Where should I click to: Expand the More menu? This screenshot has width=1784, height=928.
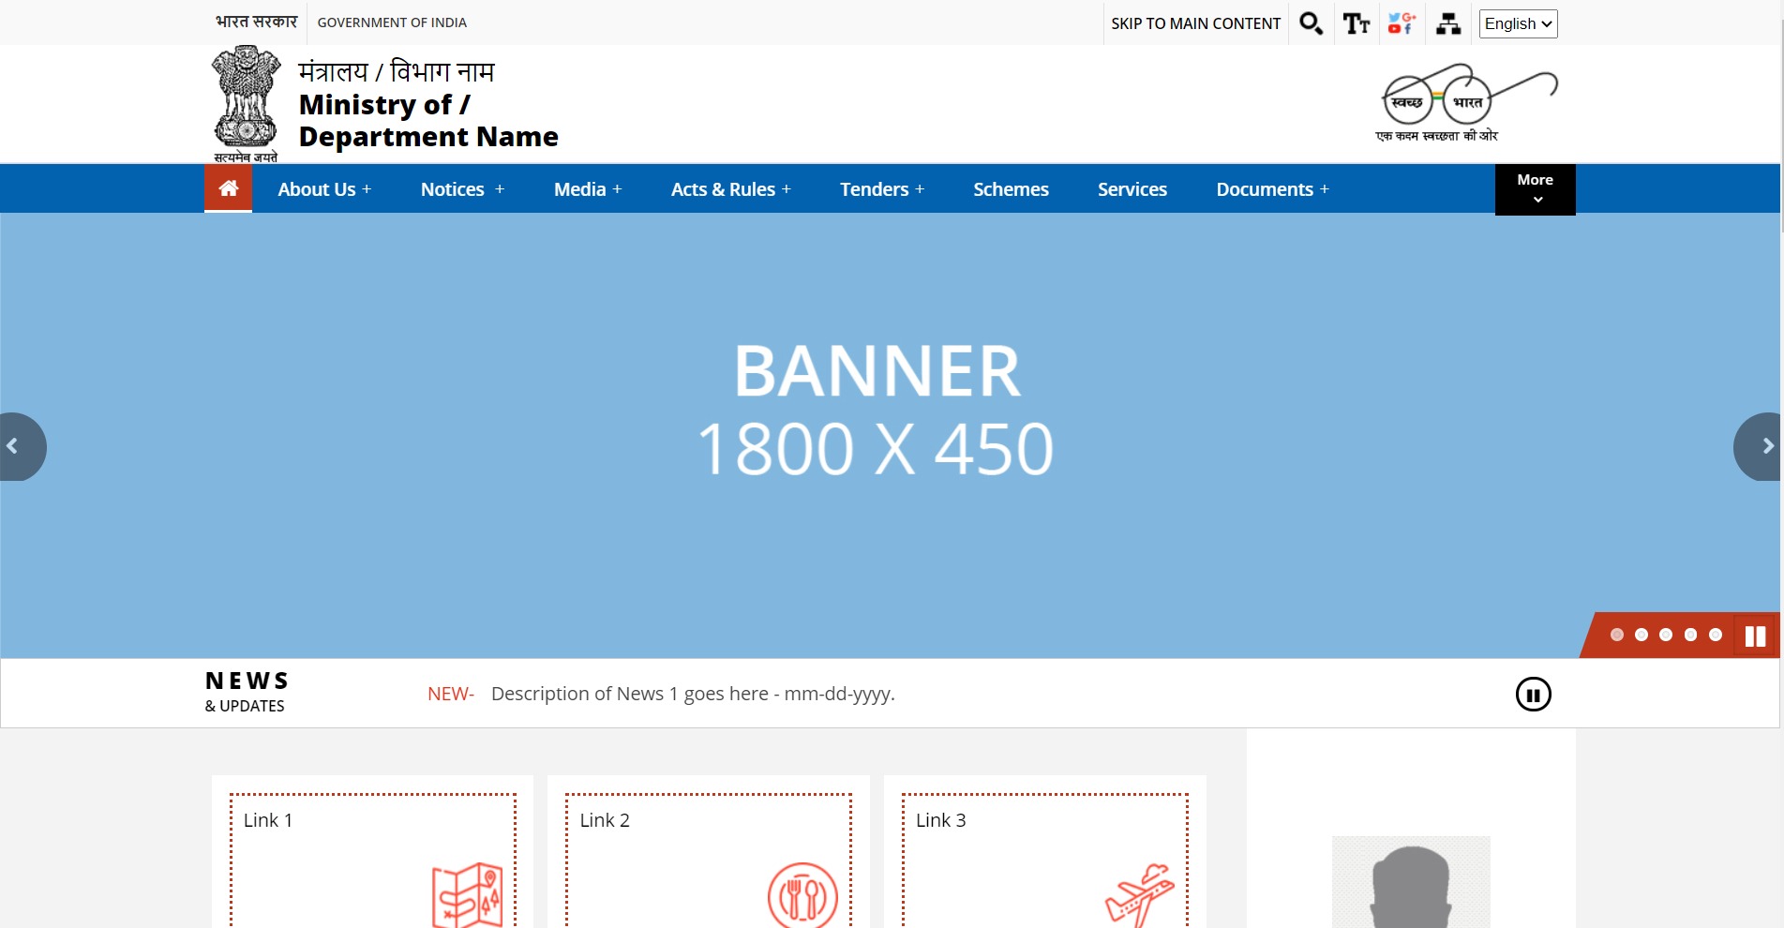pos(1535,188)
